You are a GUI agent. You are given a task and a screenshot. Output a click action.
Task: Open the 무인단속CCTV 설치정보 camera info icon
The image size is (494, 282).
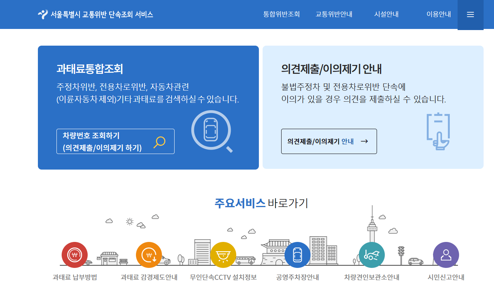pos(223,255)
